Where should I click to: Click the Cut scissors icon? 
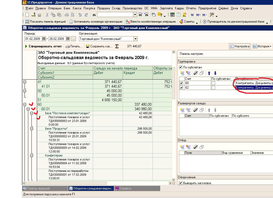coord(47,15)
